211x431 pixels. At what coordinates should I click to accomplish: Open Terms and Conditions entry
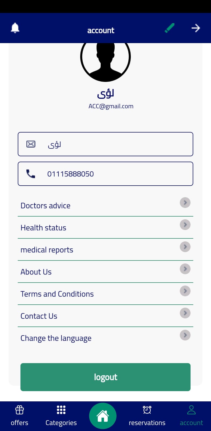point(57,294)
